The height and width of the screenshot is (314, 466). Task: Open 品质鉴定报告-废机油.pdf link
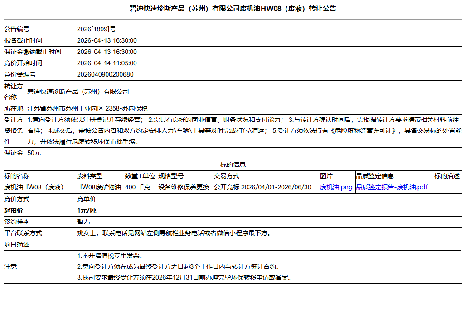pyautogui.click(x=392, y=187)
